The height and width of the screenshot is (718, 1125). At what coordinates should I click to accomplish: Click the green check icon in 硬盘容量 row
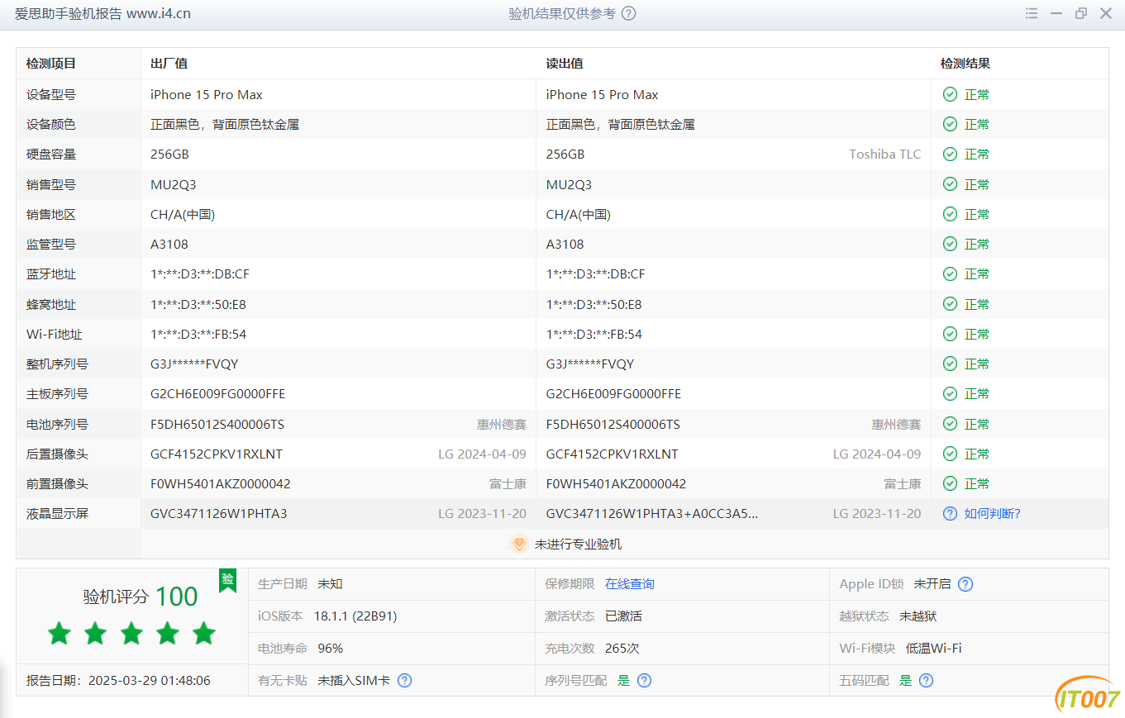950,155
